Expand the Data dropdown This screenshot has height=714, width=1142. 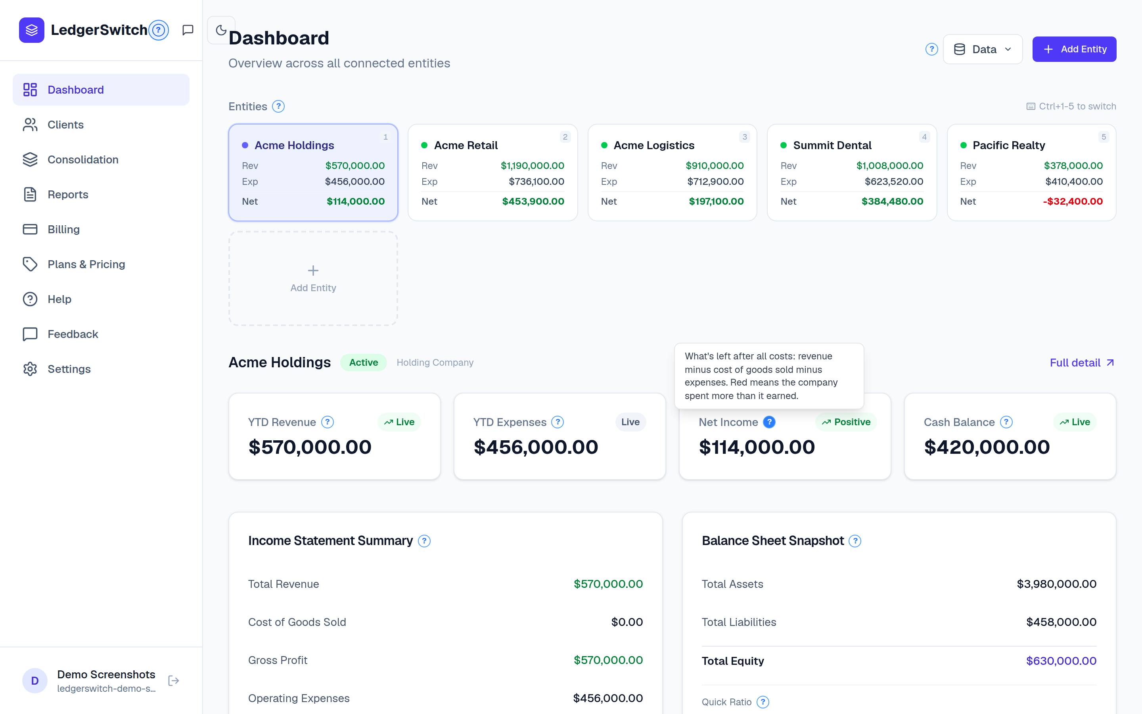tap(983, 49)
